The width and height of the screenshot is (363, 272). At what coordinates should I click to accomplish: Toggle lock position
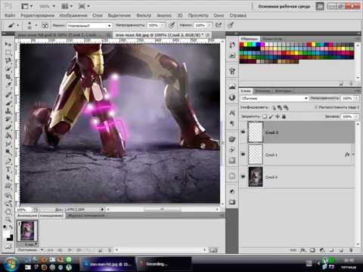(278, 116)
